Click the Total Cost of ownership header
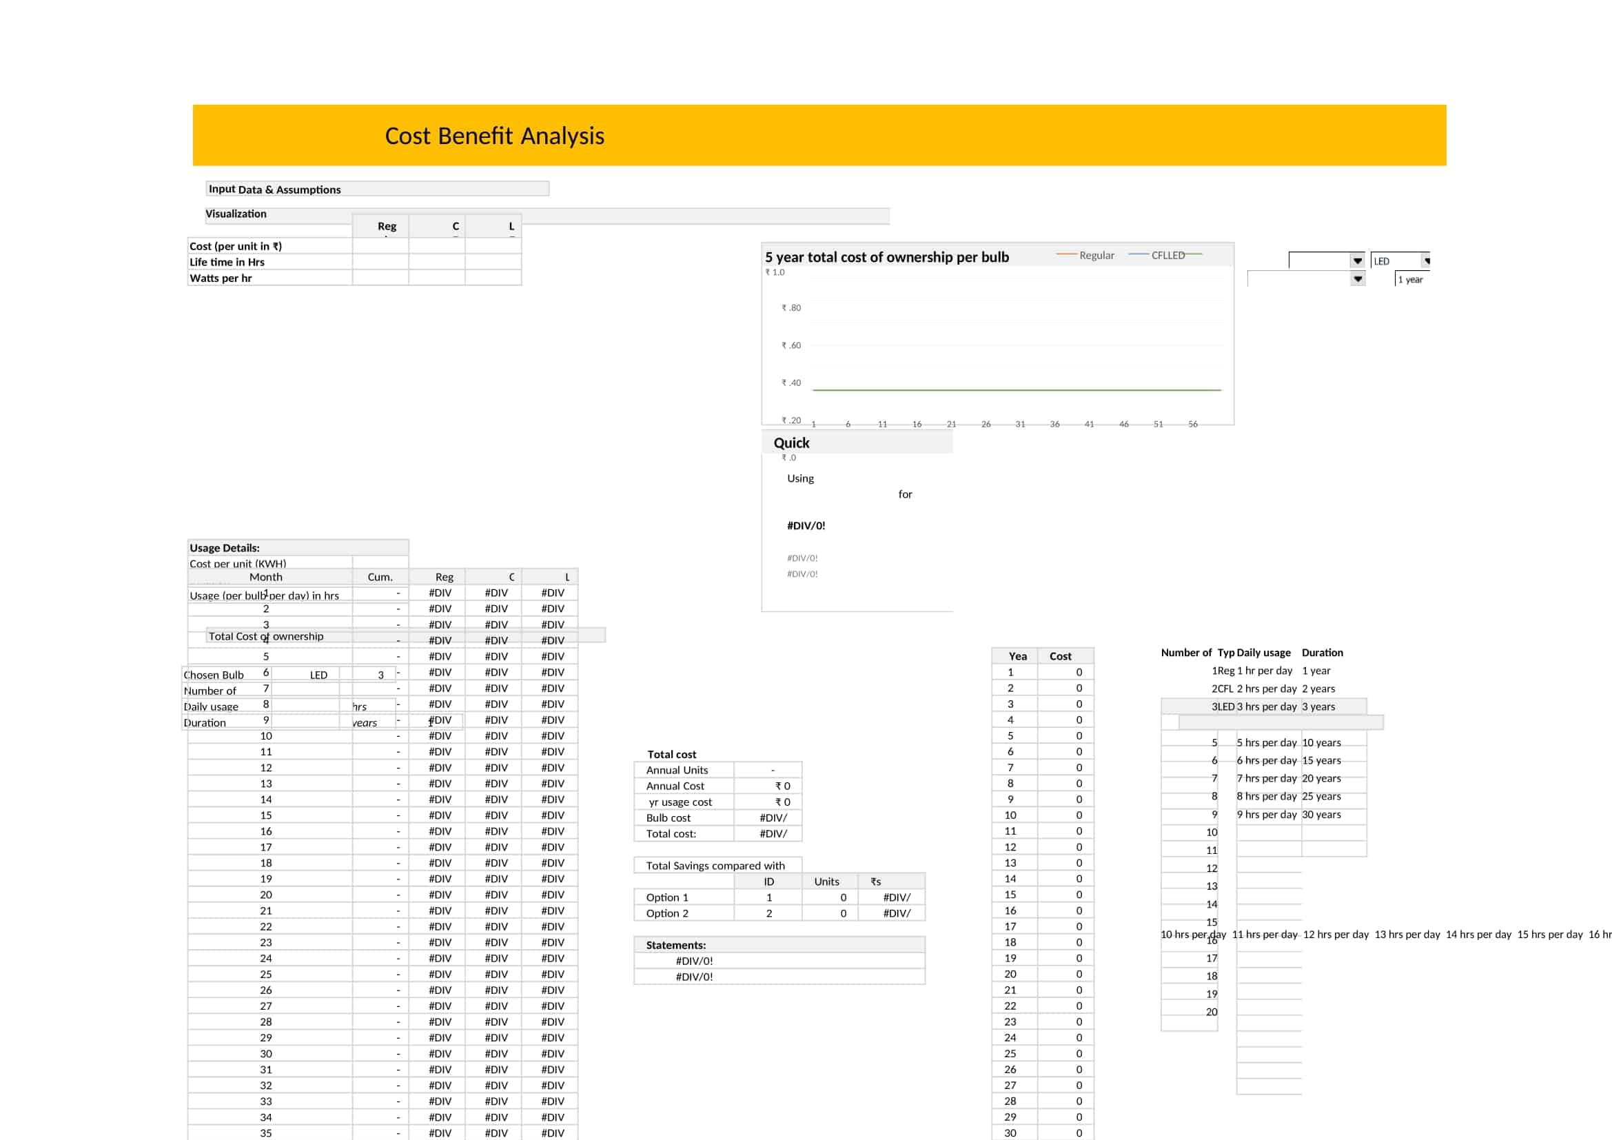 coord(265,636)
